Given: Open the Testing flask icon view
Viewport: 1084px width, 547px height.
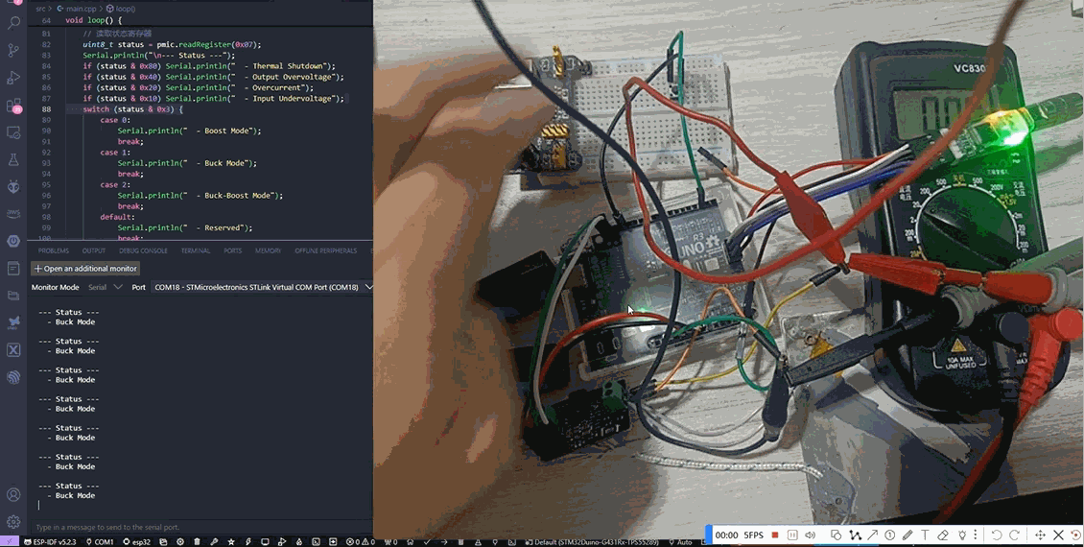Looking at the screenshot, I should 13,159.
